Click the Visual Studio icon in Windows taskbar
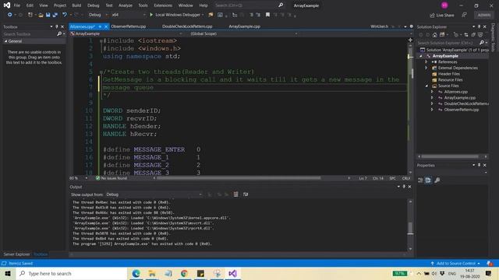The width and height of the screenshot is (499, 280). [x=232, y=273]
